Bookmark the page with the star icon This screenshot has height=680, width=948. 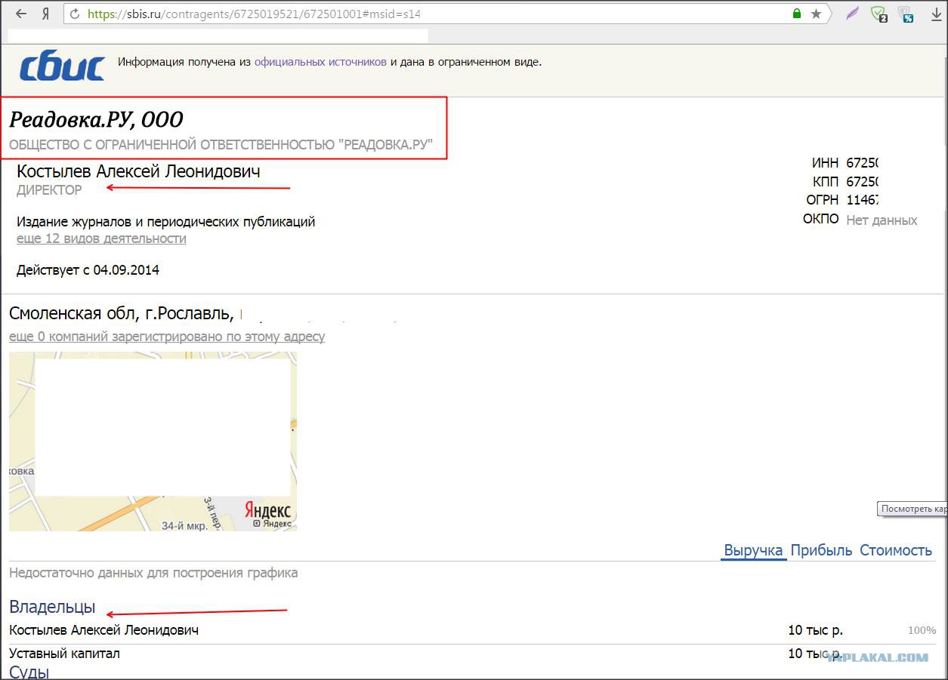point(816,14)
